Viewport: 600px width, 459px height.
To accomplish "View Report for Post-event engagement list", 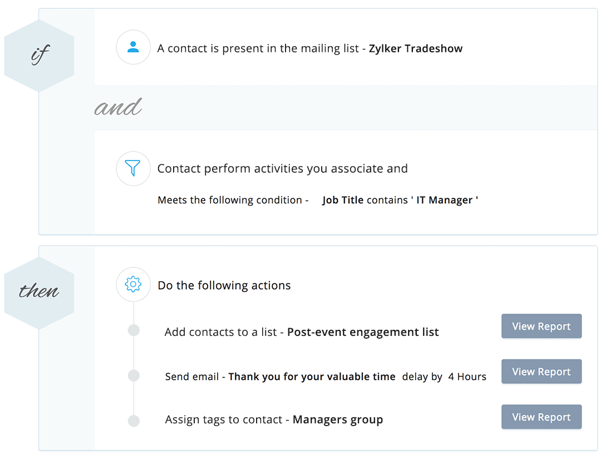I will pos(542,326).
